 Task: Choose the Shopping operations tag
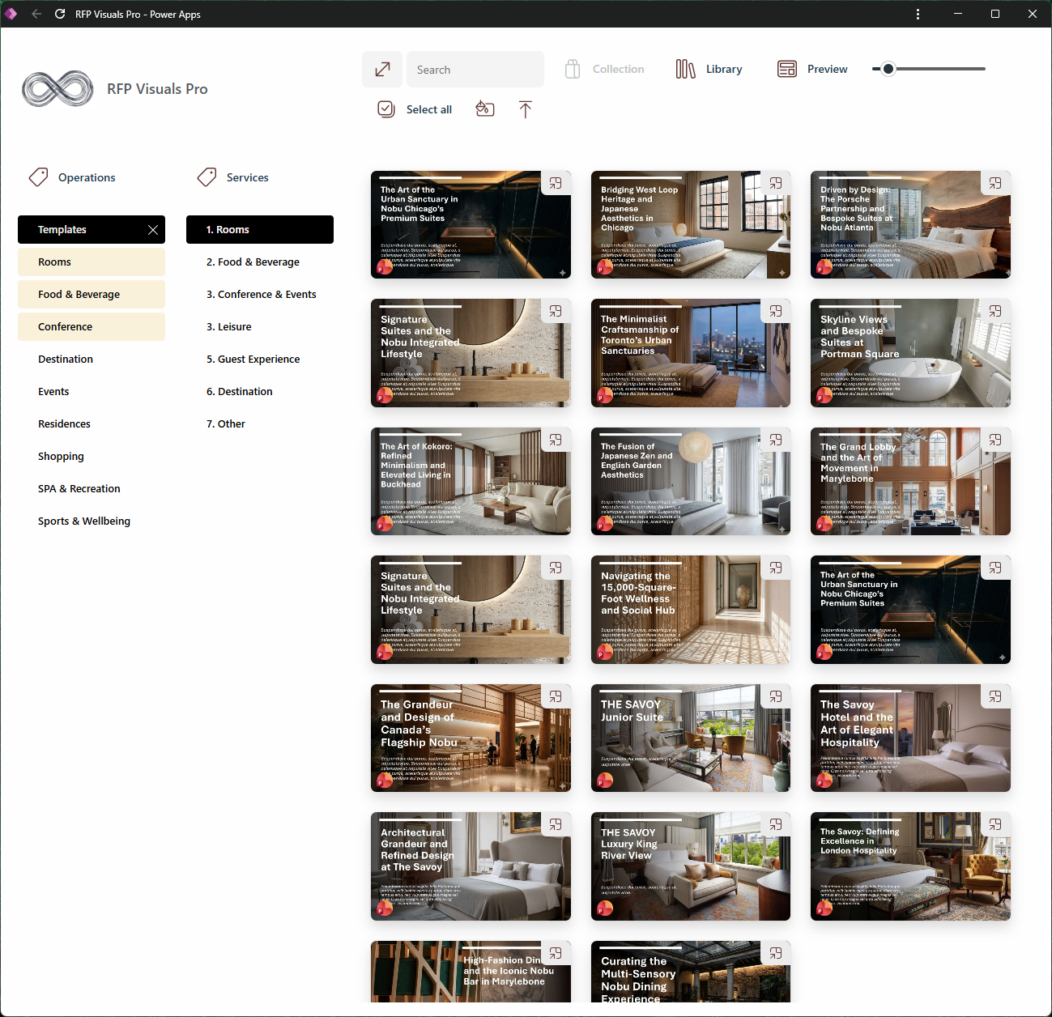tap(92, 457)
